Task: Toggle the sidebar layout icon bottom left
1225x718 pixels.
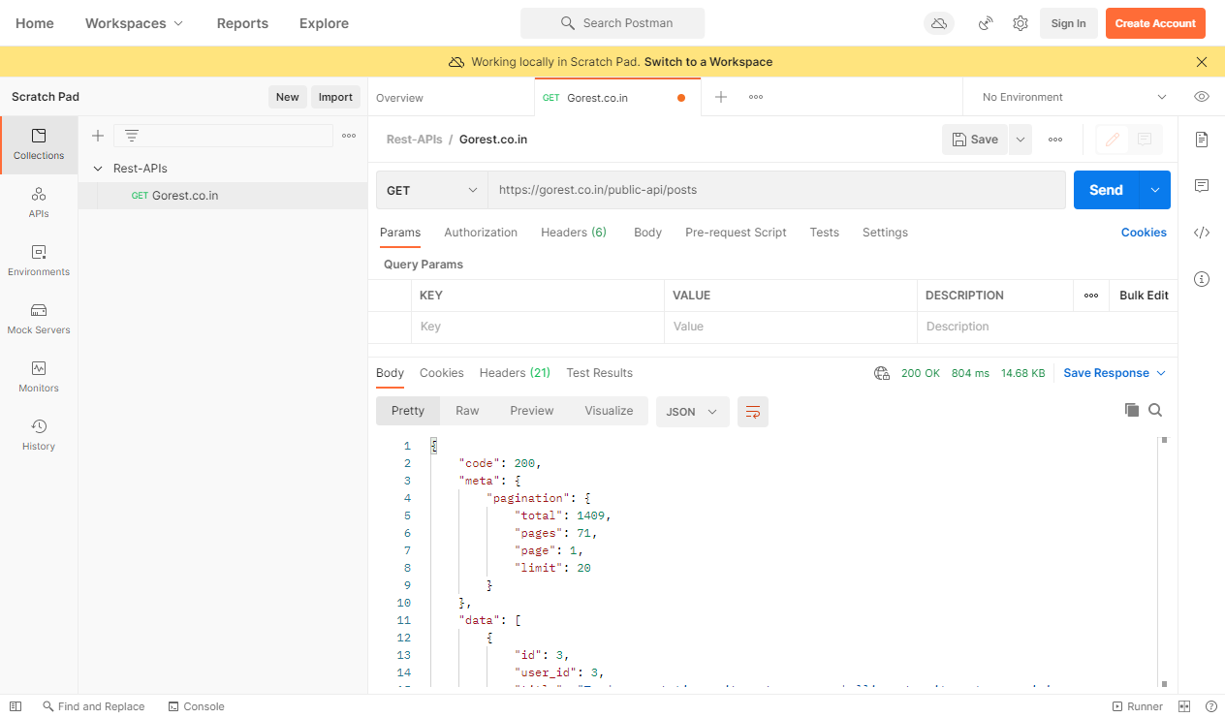Action: [15, 705]
